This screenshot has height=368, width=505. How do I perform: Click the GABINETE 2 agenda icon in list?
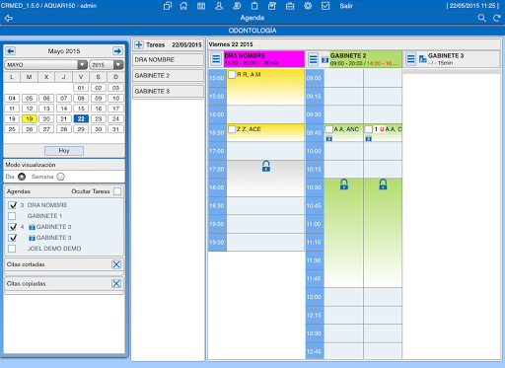click(x=32, y=227)
